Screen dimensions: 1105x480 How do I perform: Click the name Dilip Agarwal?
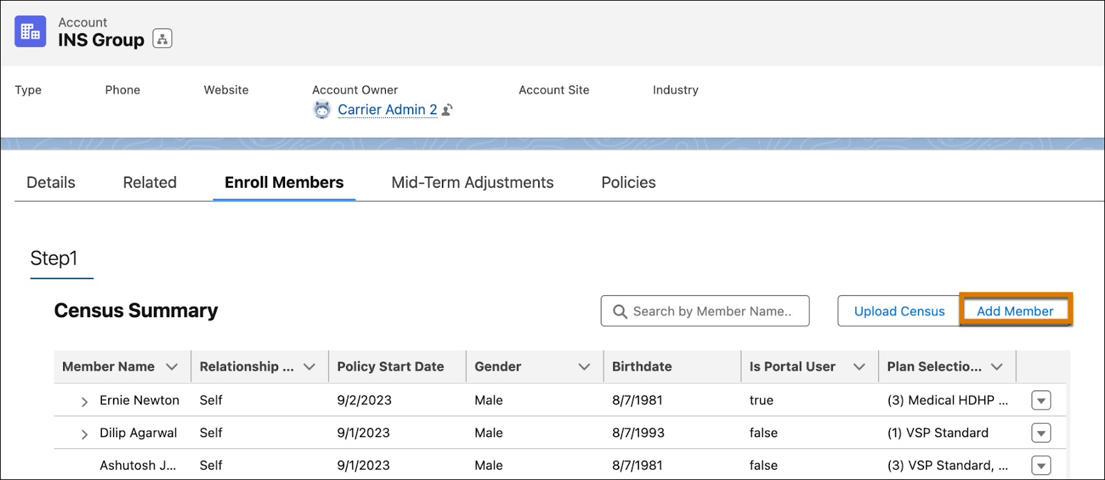tap(138, 433)
